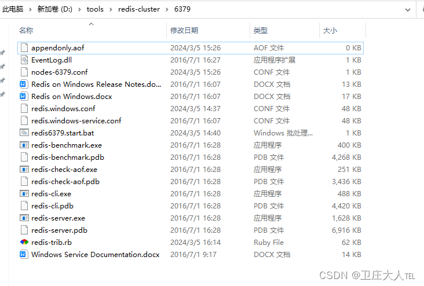Select the redis-benchmark.pdb file icon

[24, 157]
